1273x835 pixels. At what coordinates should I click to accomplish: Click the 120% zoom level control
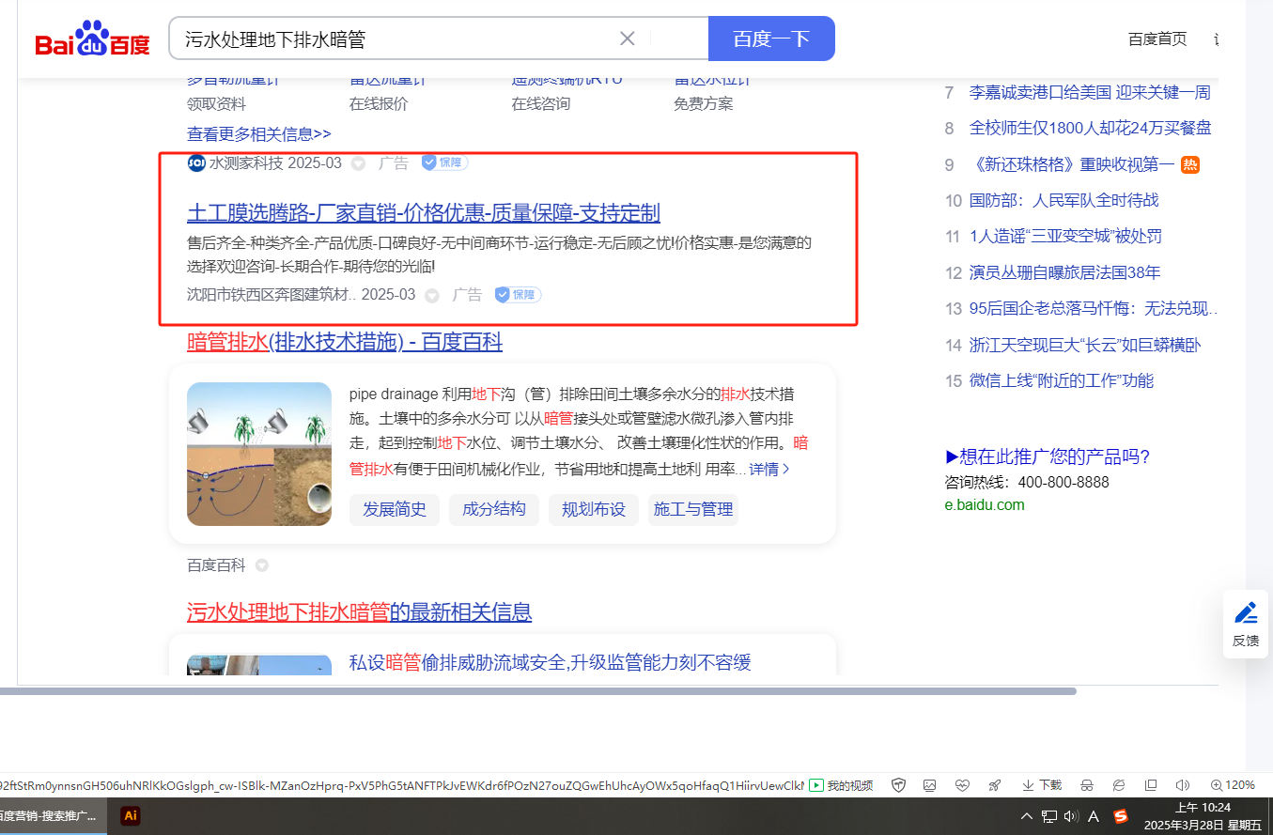click(x=1233, y=785)
